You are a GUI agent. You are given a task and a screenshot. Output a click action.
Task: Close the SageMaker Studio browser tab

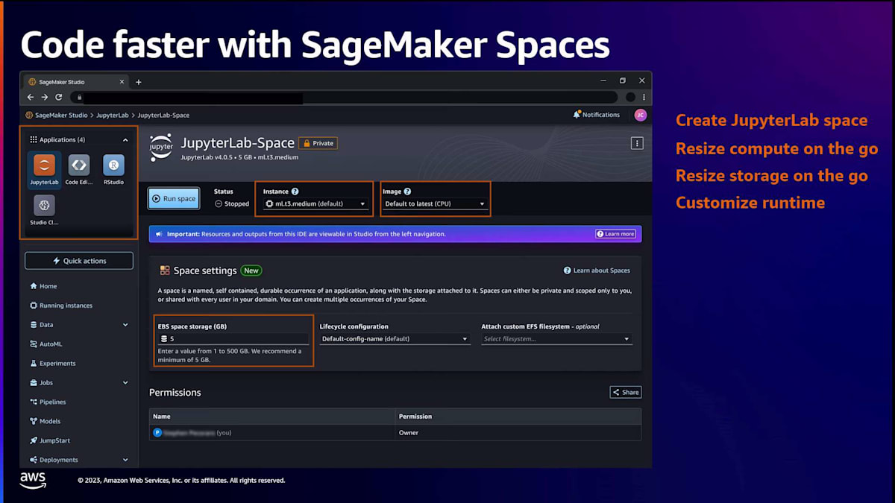122,82
